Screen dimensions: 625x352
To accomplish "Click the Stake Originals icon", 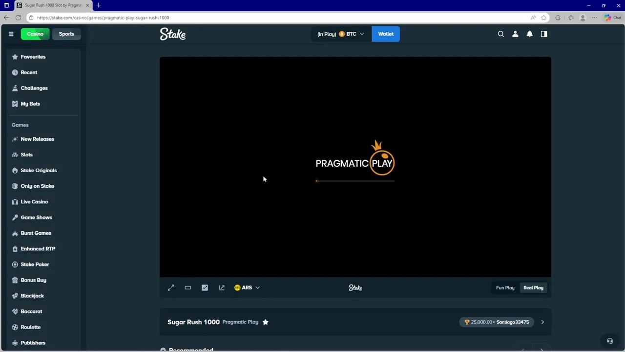I will click(15, 170).
